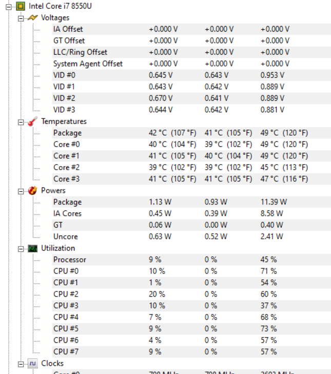Screen dimensions: 331x374
Task: Select the GT power row
Action: coord(191,225)
